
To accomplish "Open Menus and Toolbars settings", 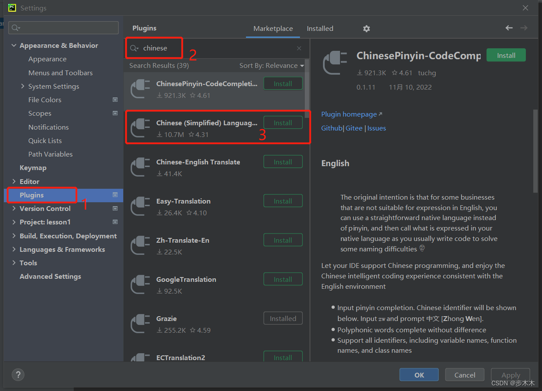I will tap(61, 73).
